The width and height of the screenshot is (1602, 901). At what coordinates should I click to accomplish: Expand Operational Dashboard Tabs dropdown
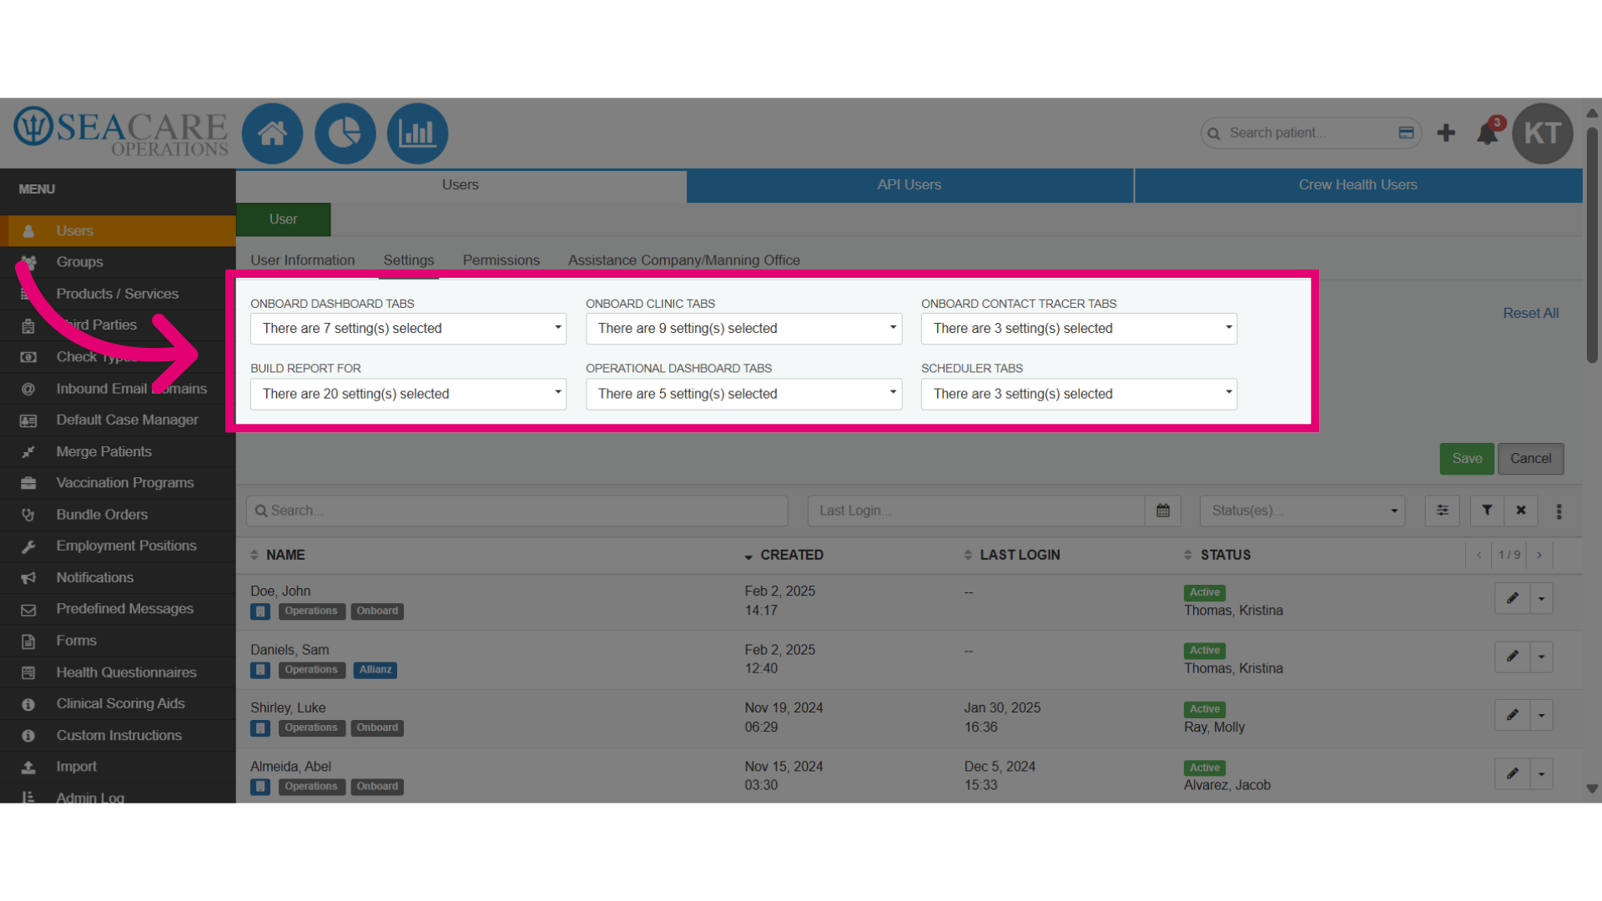pyautogui.click(x=743, y=394)
